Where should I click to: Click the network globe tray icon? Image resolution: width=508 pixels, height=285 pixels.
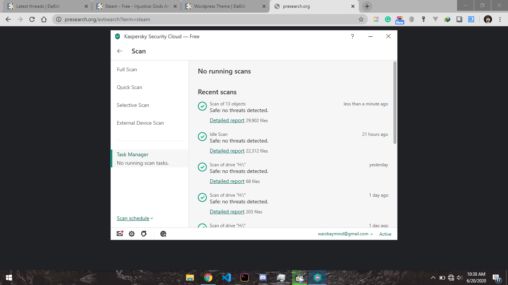pos(451,278)
